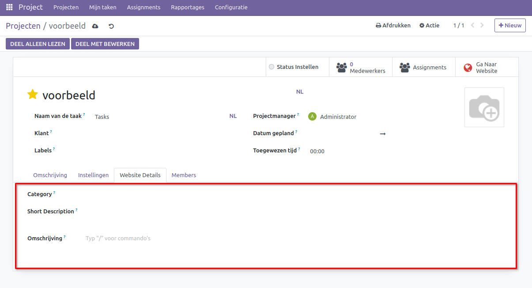Upload image via camera placeholder
The width and height of the screenshot is (532, 288).
coord(484,107)
